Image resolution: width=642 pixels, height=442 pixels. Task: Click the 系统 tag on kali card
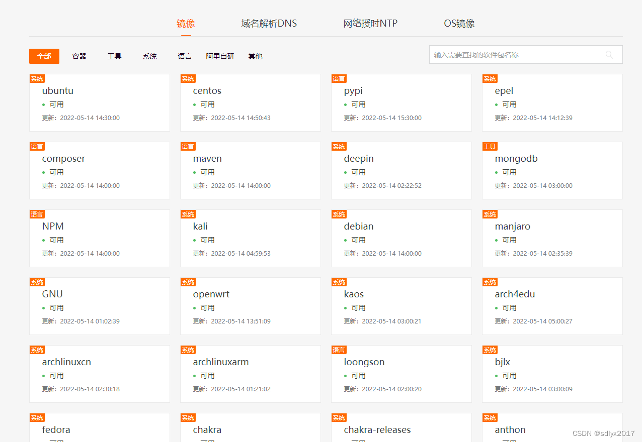click(188, 214)
